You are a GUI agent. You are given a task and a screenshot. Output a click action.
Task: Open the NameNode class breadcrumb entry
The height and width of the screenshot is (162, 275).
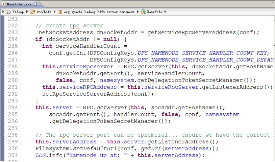(154, 12)
